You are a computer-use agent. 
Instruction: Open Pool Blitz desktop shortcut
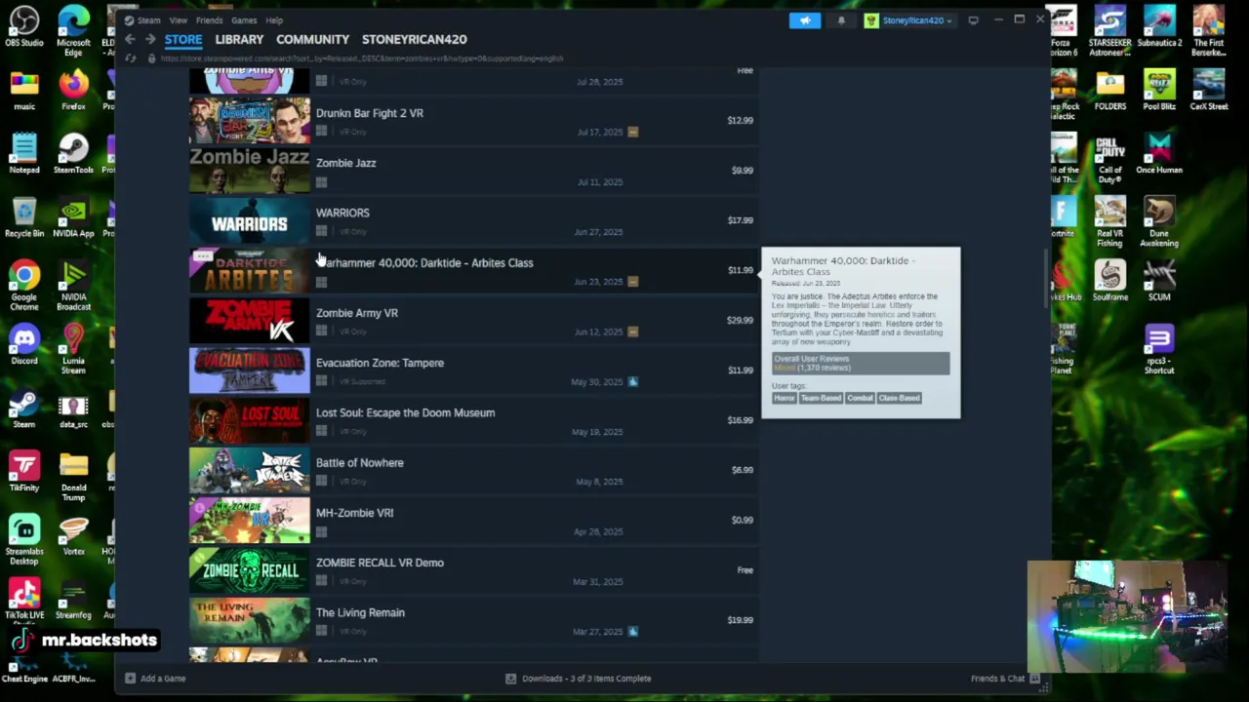pos(1159,91)
